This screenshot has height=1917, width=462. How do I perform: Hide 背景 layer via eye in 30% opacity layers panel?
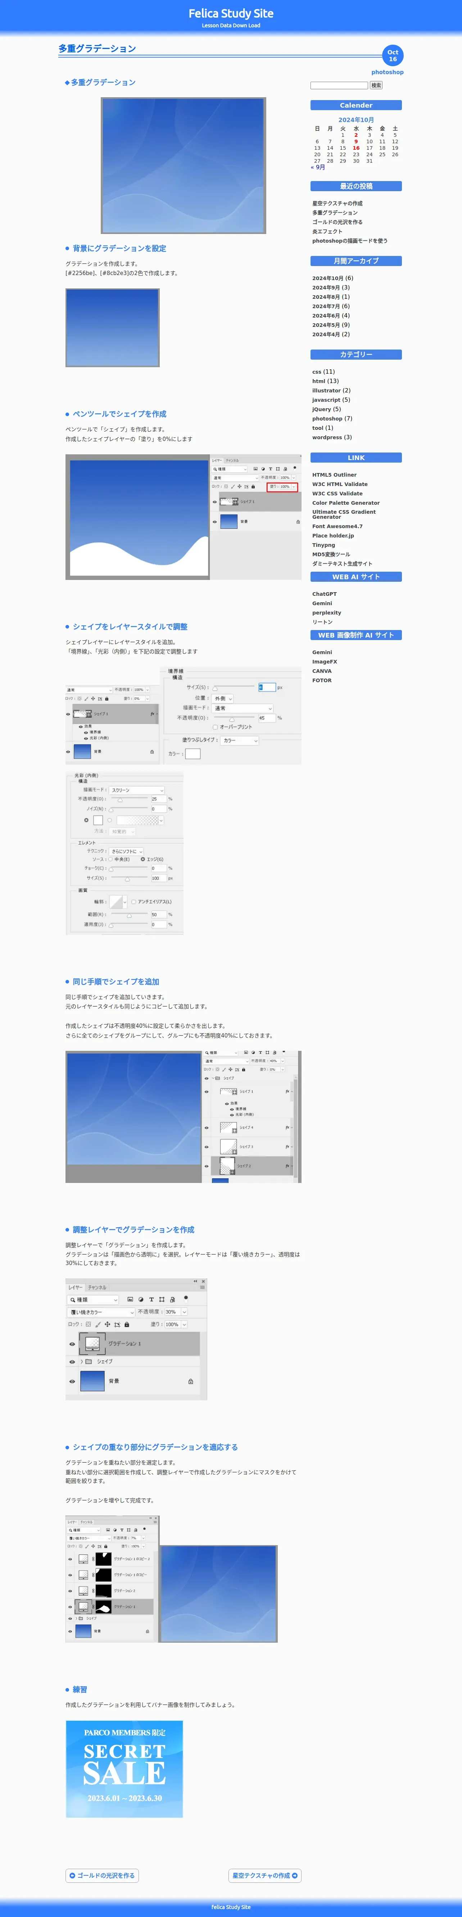pyautogui.click(x=72, y=1381)
